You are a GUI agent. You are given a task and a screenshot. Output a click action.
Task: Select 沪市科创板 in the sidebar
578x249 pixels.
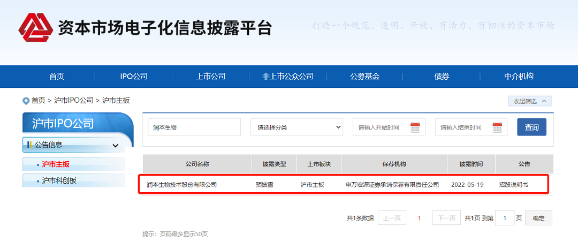pos(59,180)
